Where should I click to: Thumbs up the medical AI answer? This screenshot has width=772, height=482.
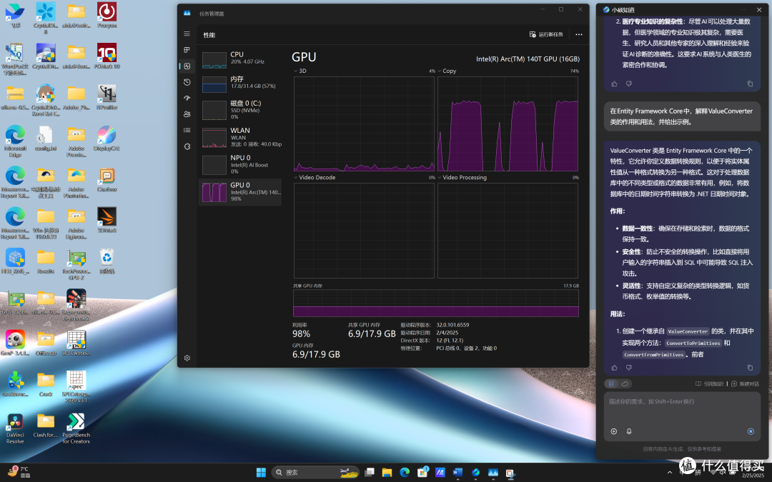(614, 84)
